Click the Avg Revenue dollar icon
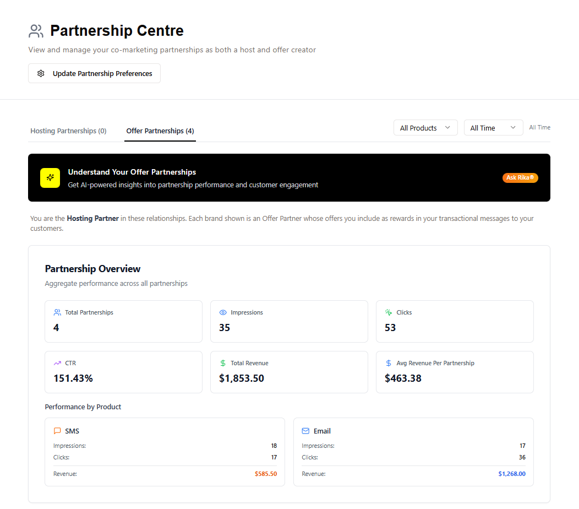Viewport: 579px width, 509px height. click(x=389, y=363)
